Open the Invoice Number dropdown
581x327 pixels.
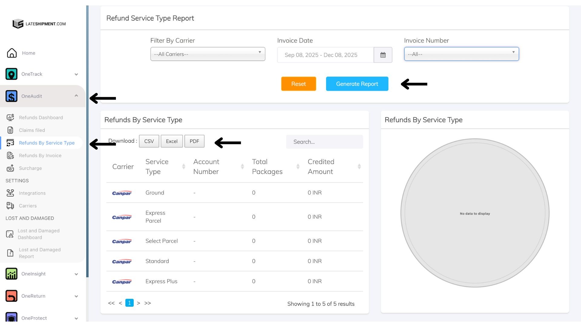click(x=461, y=54)
